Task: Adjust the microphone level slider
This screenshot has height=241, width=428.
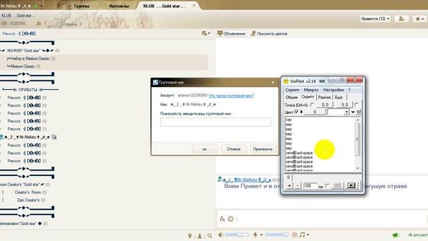Action: (x=276, y=235)
